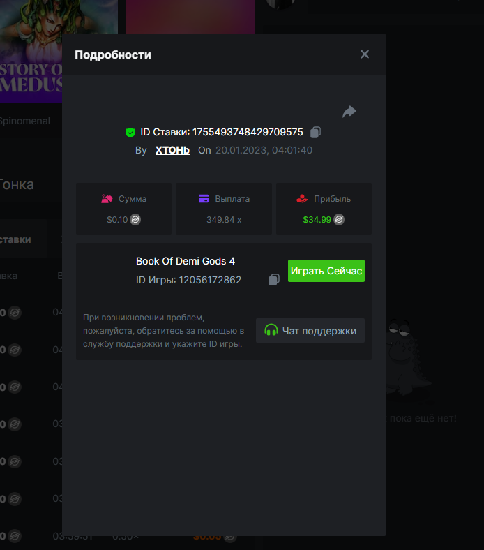Switch to the ставки tab
The image size is (484, 550).
pyautogui.click(x=17, y=239)
